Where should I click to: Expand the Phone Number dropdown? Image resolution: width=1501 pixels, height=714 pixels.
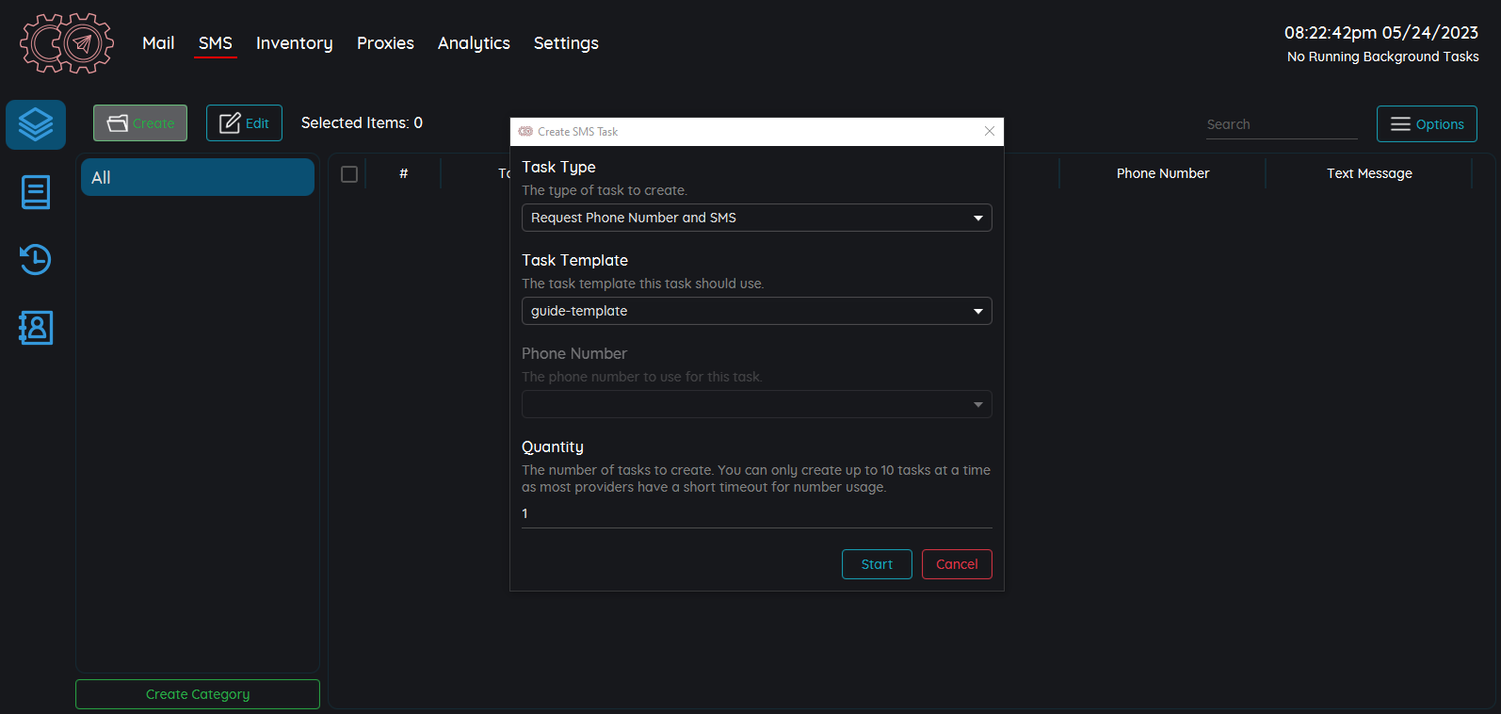pos(756,404)
